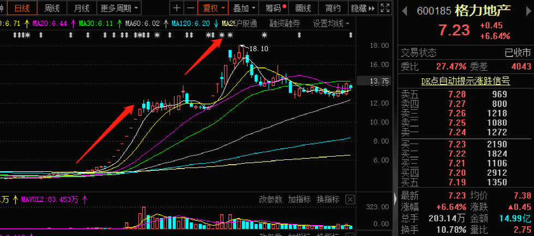Close the volume indicator panel with X
534x236 pixels.
click(x=350, y=199)
